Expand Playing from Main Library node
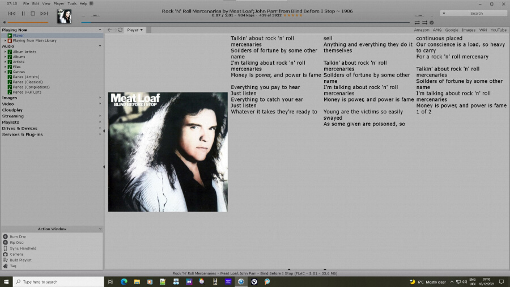The image size is (510, 287). coord(5,41)
